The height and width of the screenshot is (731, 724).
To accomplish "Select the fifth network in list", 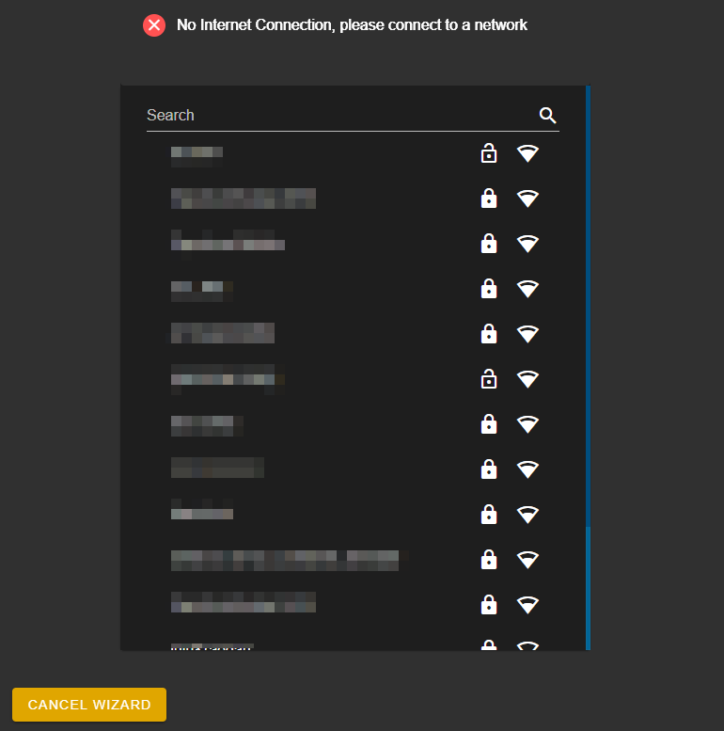I will (353, 334).
